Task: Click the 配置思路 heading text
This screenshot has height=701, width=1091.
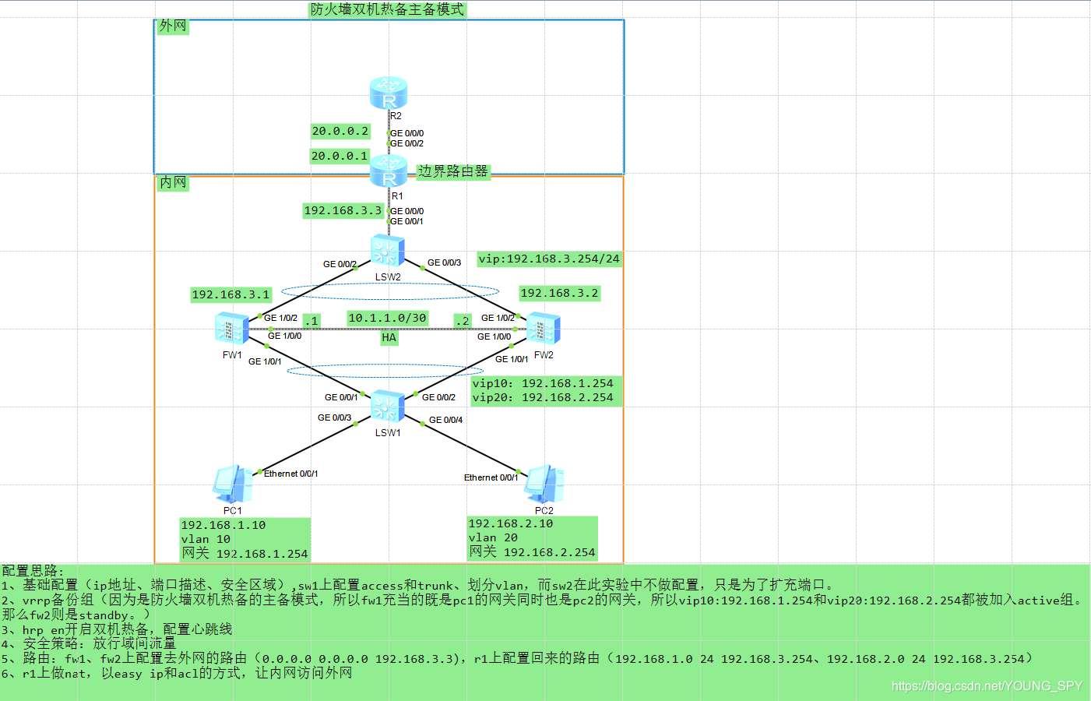Action: point(33,570)
